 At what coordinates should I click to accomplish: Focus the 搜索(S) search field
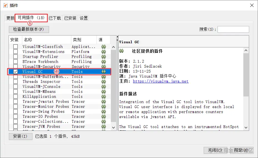click(233, 29)
